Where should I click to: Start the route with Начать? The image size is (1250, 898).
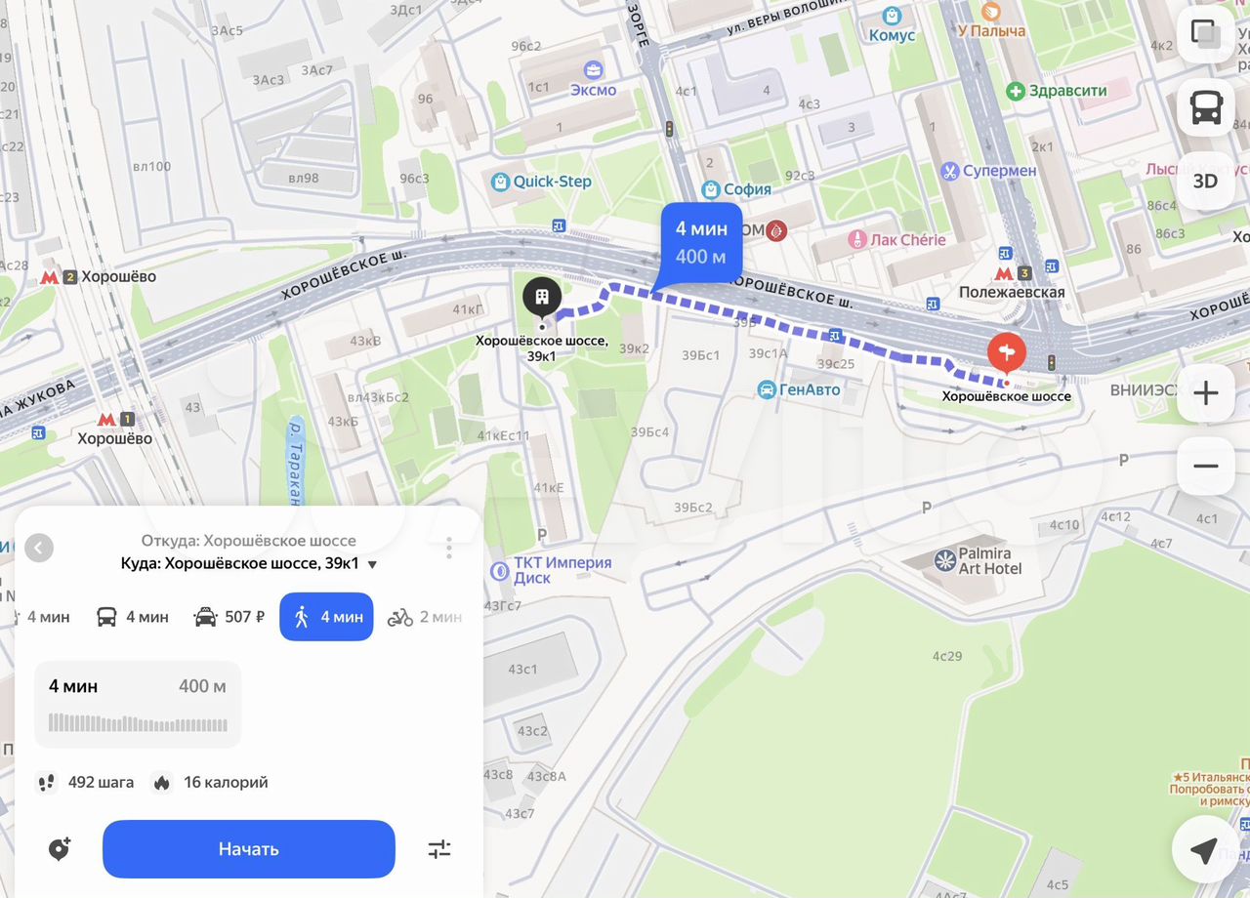point(249,849)
